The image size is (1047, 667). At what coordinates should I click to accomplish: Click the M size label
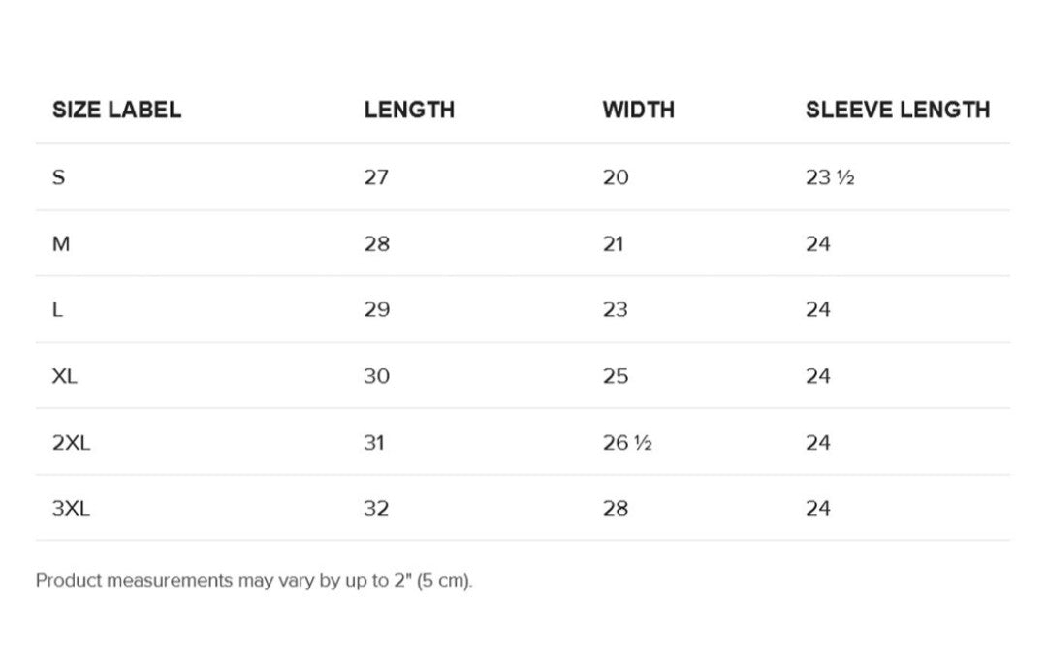(x=61, y=243)
